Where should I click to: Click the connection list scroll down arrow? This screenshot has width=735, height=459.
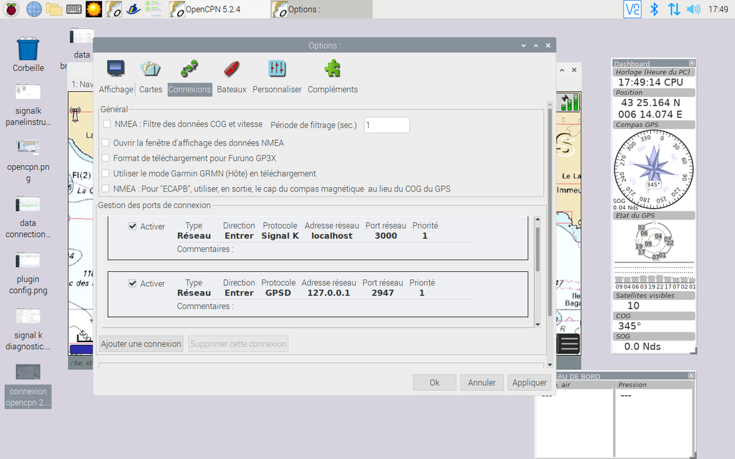pos(538,324)
